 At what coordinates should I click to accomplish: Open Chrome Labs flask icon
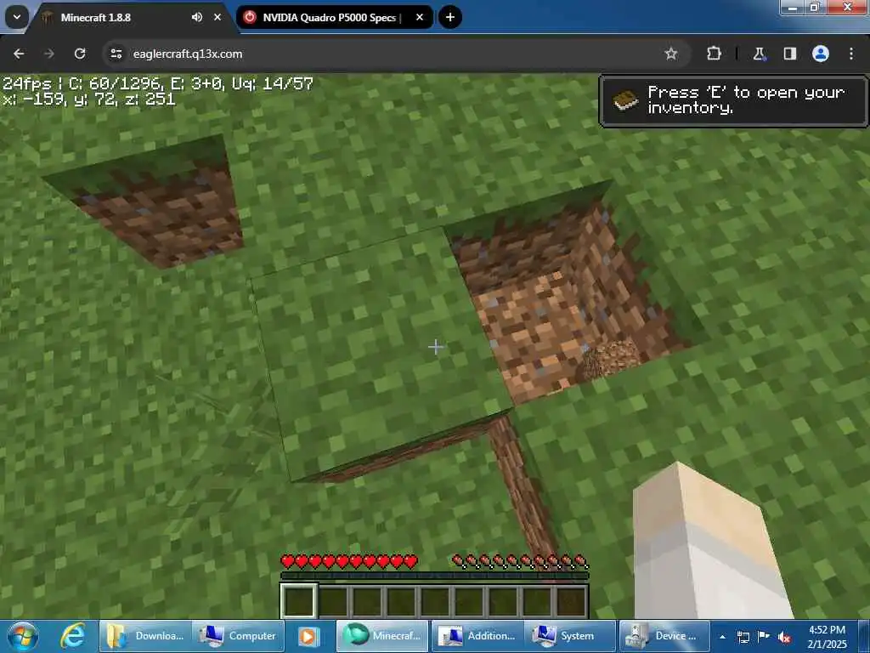pos(759,54)
